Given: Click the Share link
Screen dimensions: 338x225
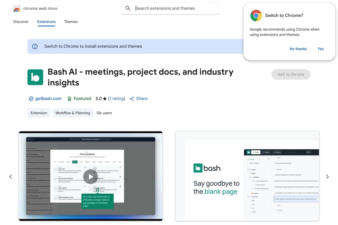Looking at the screenshot, I should pyautogui.click(x=142, y=99).
